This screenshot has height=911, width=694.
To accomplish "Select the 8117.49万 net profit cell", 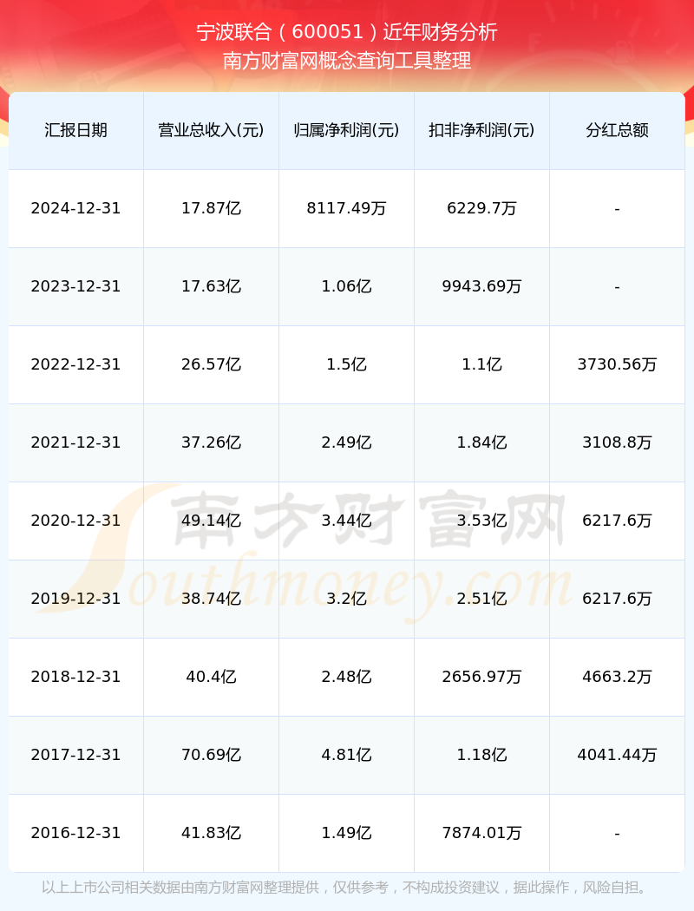I will pyautogui.click(x=347, y=208).
